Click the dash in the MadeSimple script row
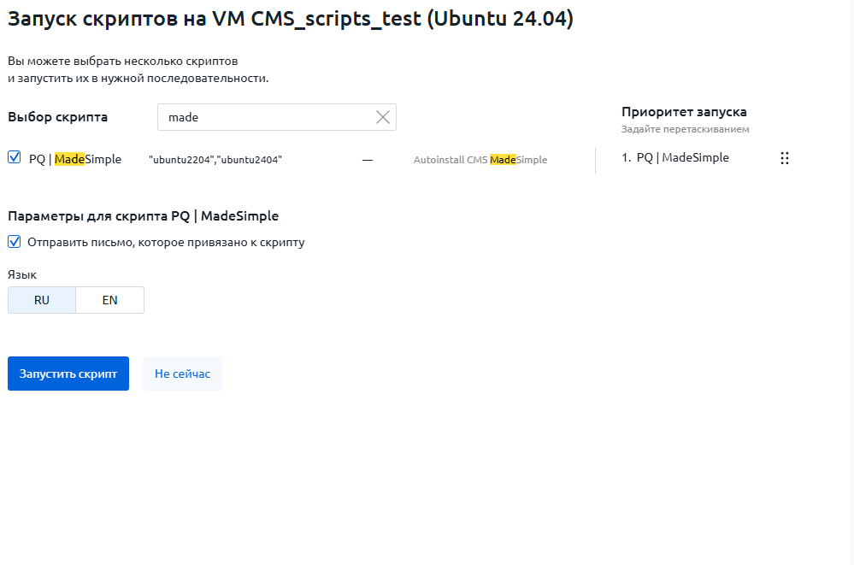Screen dimensions: 854x565 click(x=368, y=160)
